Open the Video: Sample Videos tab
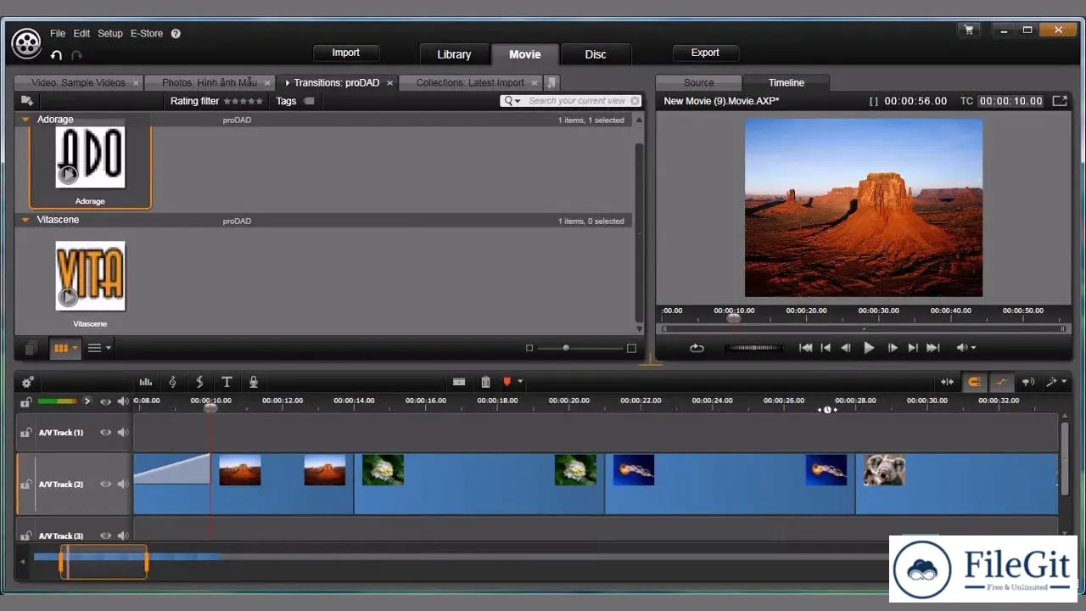This screenshot has height=611, width=1086. coord(78,82)
